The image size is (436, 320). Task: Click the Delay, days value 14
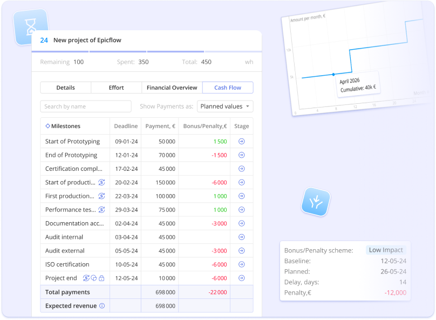(403, 282)
